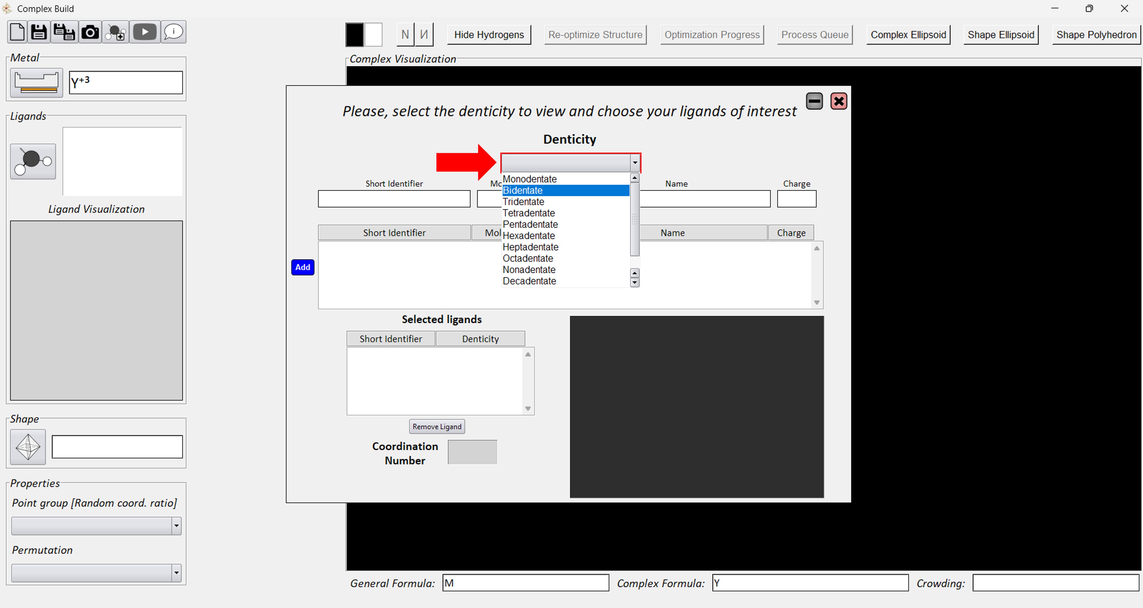Open the metal periodic table selector icon
1143x608 pixels.
[x=36, y=83]
